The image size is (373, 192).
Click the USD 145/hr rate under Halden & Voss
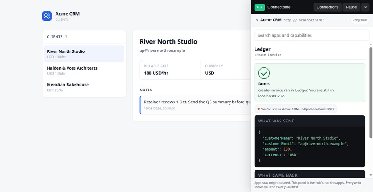tap(56, 73)
